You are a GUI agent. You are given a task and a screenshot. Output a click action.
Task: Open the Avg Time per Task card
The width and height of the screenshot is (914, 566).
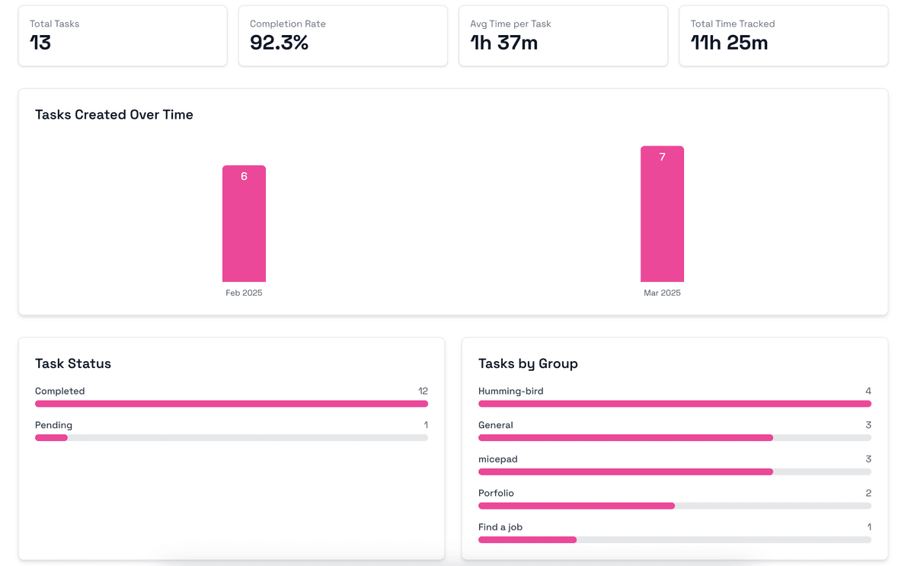563,36
